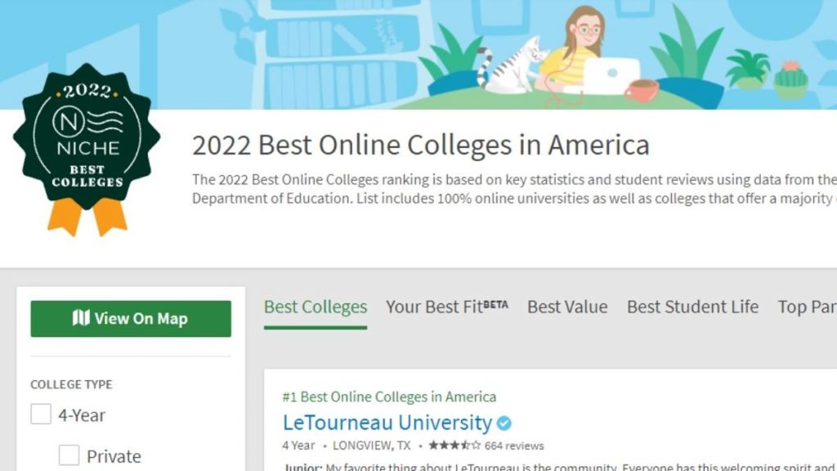The image size is (837, 471).
Task: Click the 664 reviews link
Action: click(514, 446)
